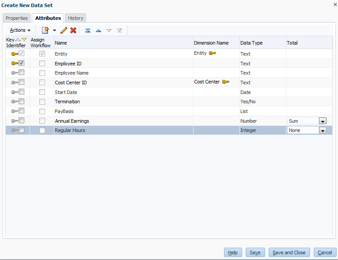Click the gold key icon in Entity row
Viewport: 338px width, 260px height.
[x=15, y=54]
